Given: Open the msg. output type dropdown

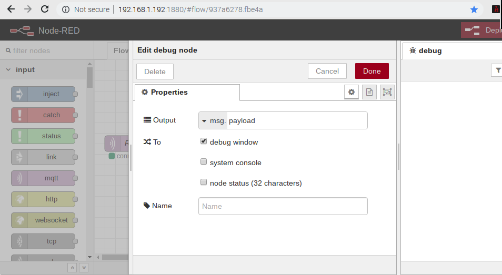Looking at the screenshot, I should pos(213,120).
